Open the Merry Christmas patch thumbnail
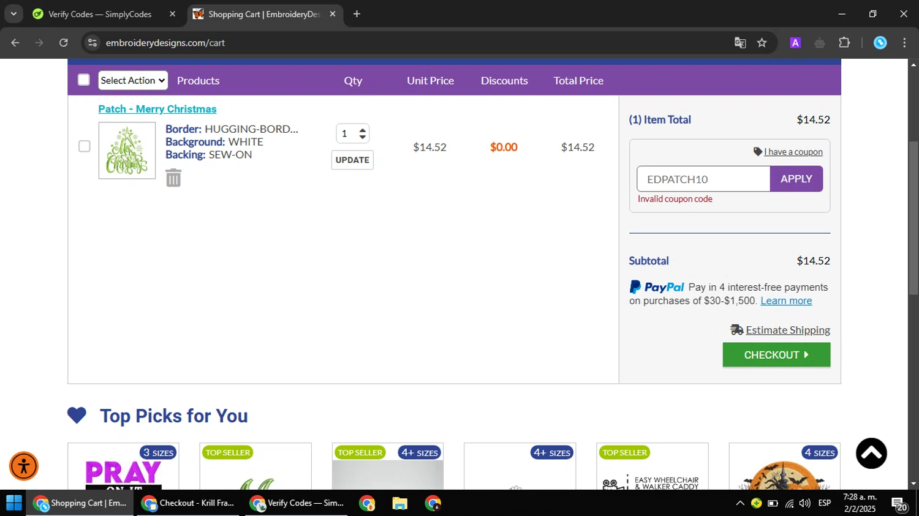 pos(127,151)
